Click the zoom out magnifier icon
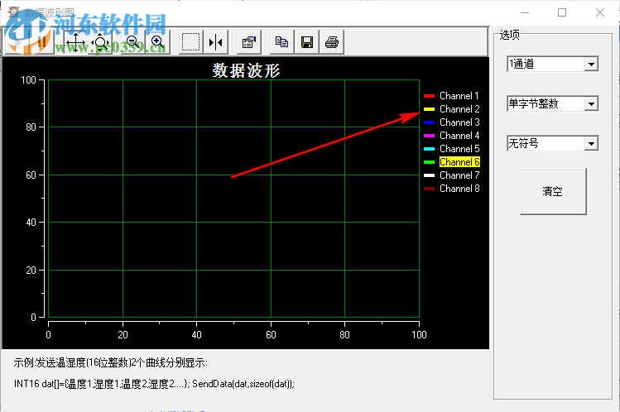620x412 pixels. [132, 42]
